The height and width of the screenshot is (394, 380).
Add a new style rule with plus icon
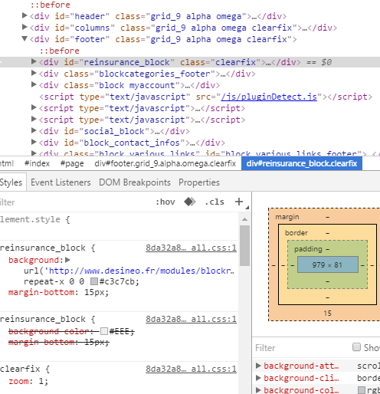coord(239,202)
